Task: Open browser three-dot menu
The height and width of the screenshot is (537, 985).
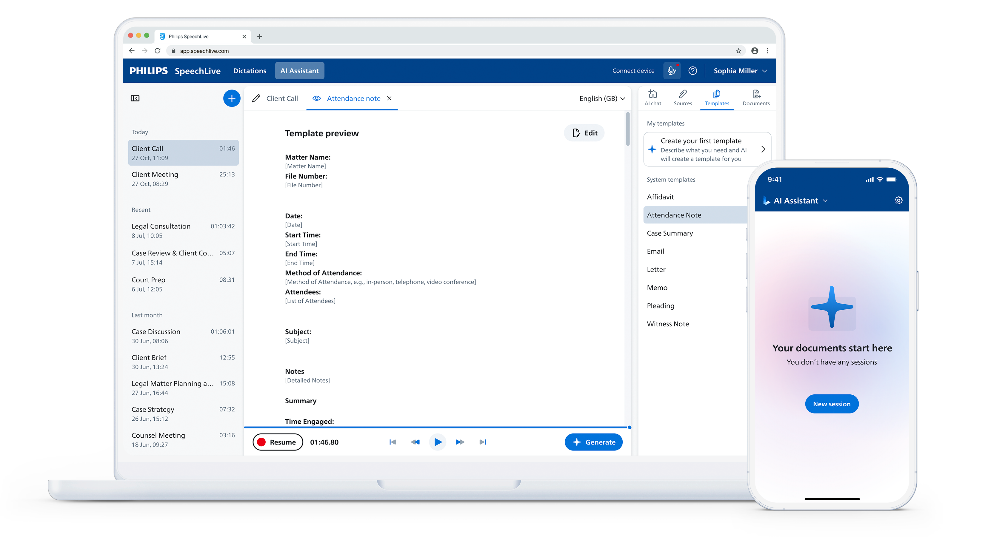Action: 767,50
